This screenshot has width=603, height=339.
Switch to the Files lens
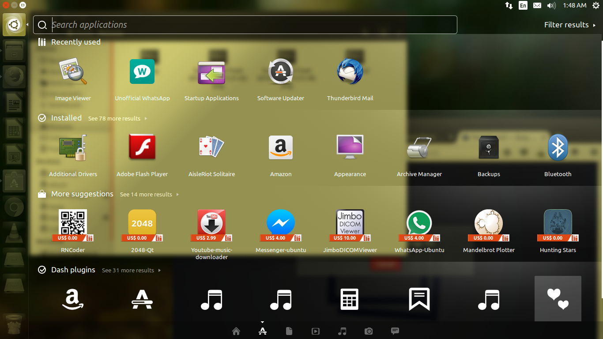[x=289, y=331]
